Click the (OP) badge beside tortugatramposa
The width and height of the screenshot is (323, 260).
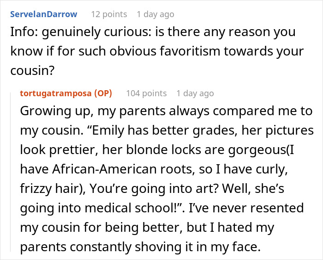[x=103, y=93]
